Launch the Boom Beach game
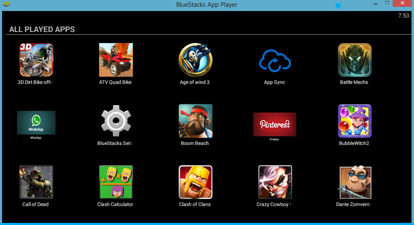414x225 pixels. (x=195, y=121)
